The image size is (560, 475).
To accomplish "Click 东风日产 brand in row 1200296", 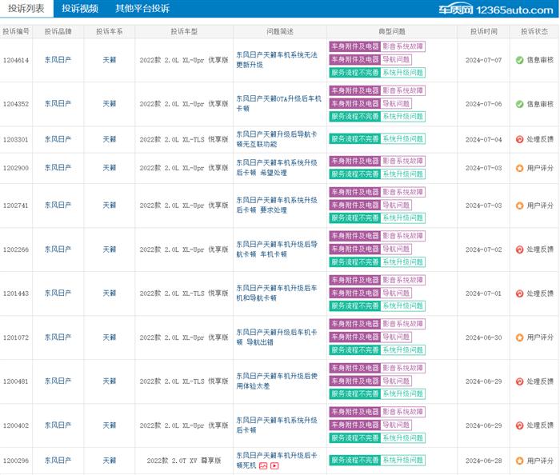I will [58, 461].
